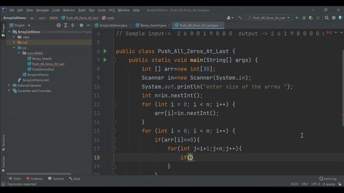Open the View menu
The image size is (344, 193).
(30, 10)
